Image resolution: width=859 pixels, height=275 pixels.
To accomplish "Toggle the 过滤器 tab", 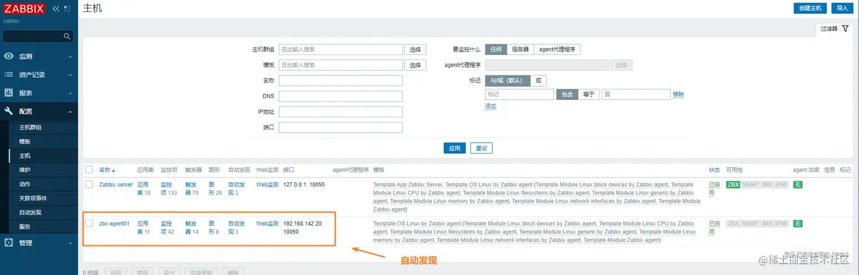I will [x=835, y=28].
